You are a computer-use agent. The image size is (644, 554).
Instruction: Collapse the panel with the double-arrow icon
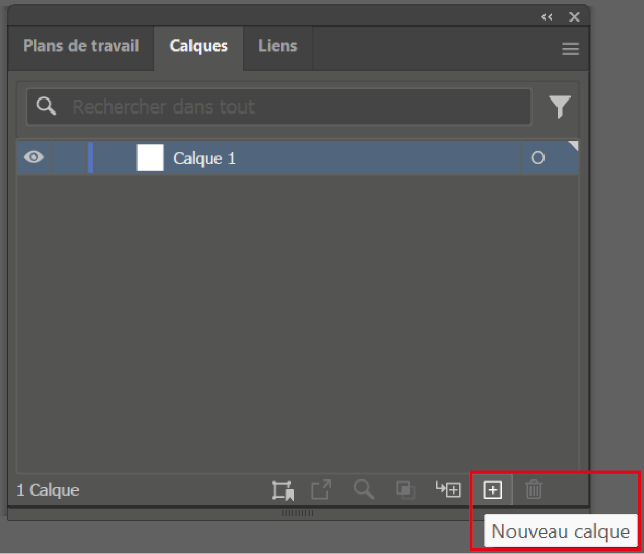tap(547, 17)
